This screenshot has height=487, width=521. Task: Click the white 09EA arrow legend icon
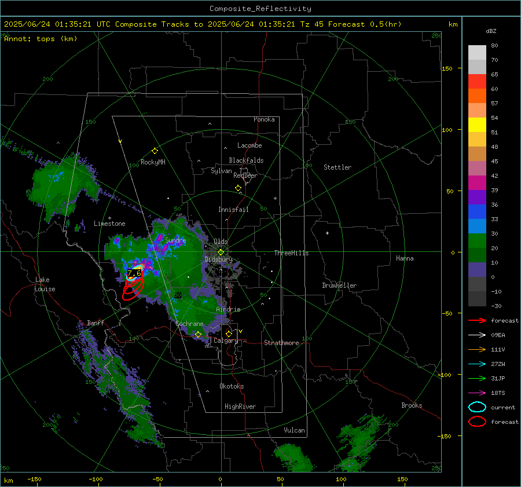(477, 335)
